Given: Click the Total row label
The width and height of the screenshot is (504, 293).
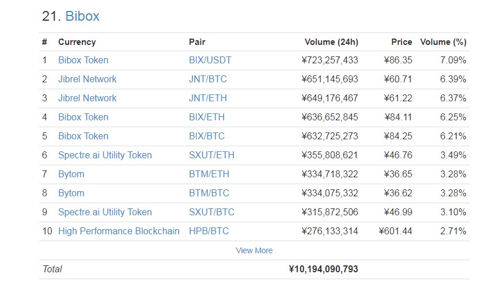Looking at the screenshot, I should coord(52,269).
